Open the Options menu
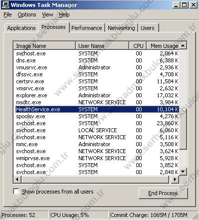Image resolution: width=199 pixels, height=220 pixels. click(27, 14)
